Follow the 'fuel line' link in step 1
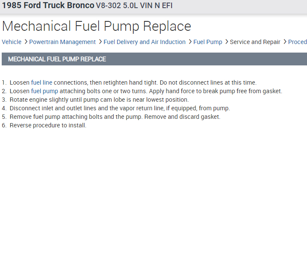 click(x=42, y=82)
